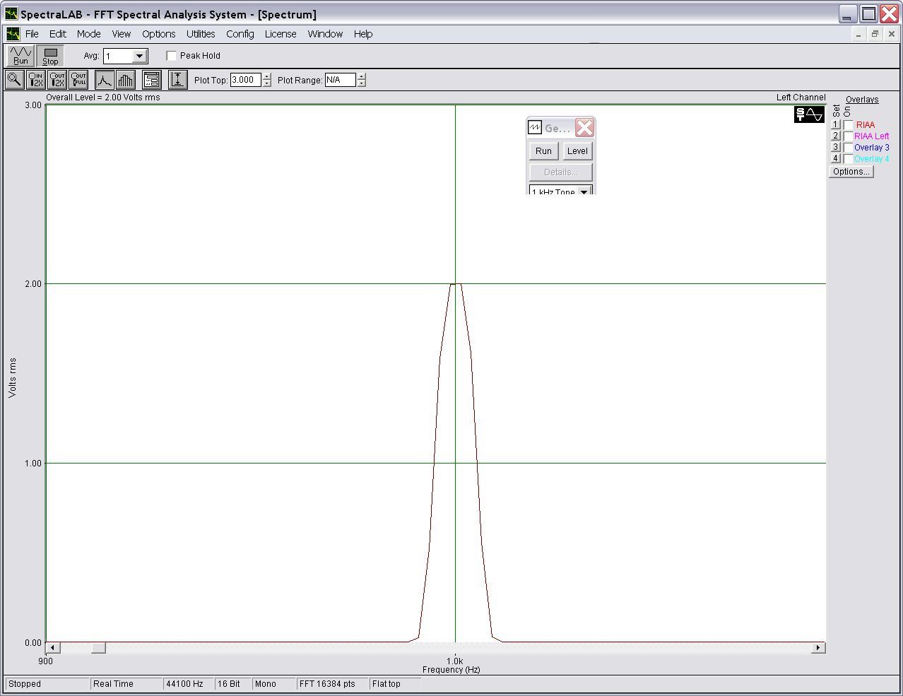This screenshot has width=903, height=696.
Task: Decrease the Plot Range with down arrow
Action: (361, 83)
